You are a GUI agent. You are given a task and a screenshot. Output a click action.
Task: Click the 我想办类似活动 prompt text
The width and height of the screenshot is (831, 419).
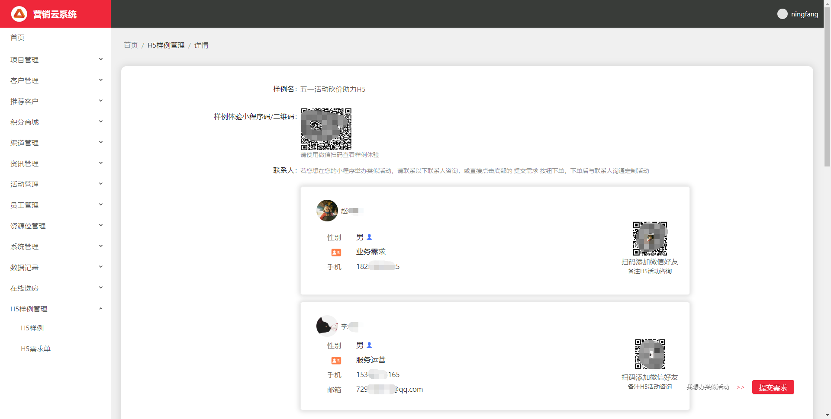point(708,387)
